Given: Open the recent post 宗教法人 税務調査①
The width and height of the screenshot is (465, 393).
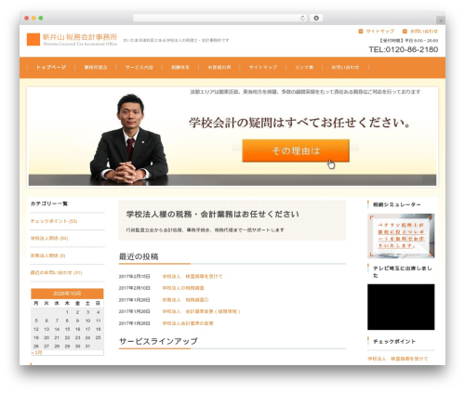Looking at the screenshot, I should [186, 300].
